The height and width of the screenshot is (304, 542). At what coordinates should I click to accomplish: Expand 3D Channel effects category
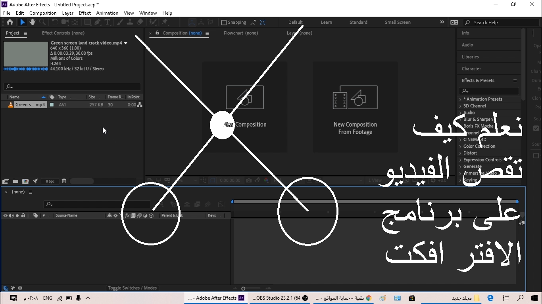pos(460,106)
